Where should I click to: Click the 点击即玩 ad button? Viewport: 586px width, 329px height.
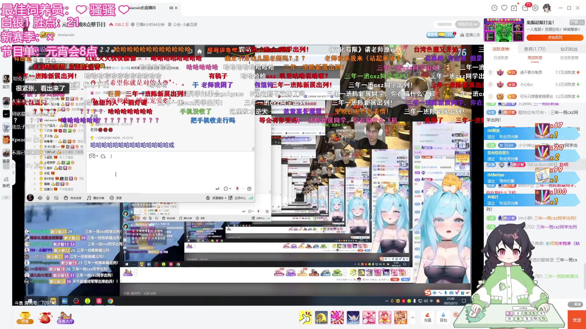[x=555, y=37]
